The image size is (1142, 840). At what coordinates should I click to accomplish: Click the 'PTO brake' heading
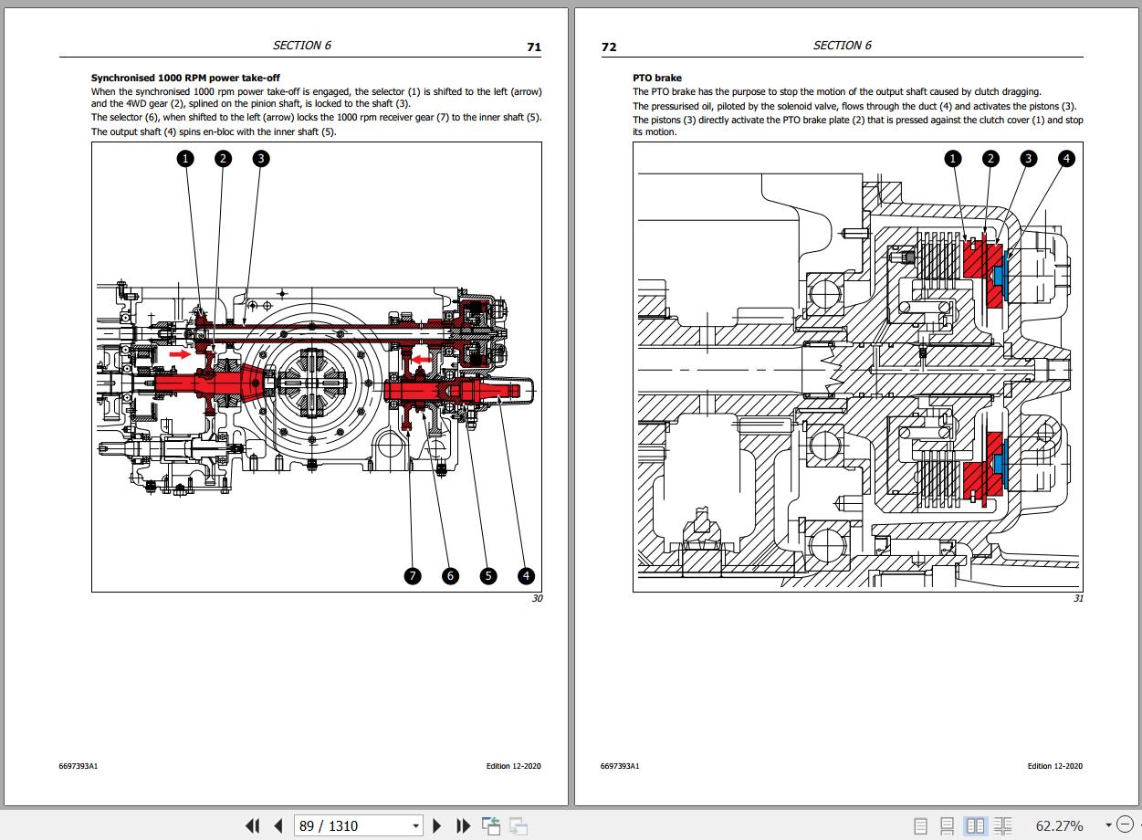(656, 79)
